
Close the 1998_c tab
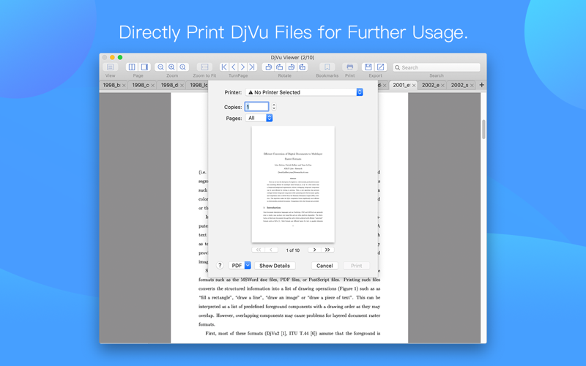pos(152,86)
